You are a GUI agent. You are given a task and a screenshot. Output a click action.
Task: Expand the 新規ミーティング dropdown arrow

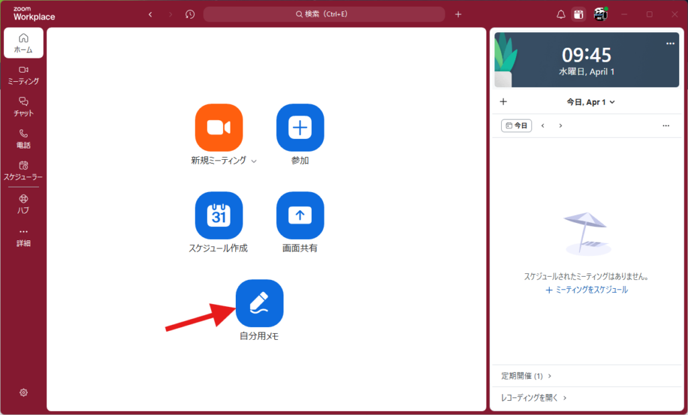[253, 161]
